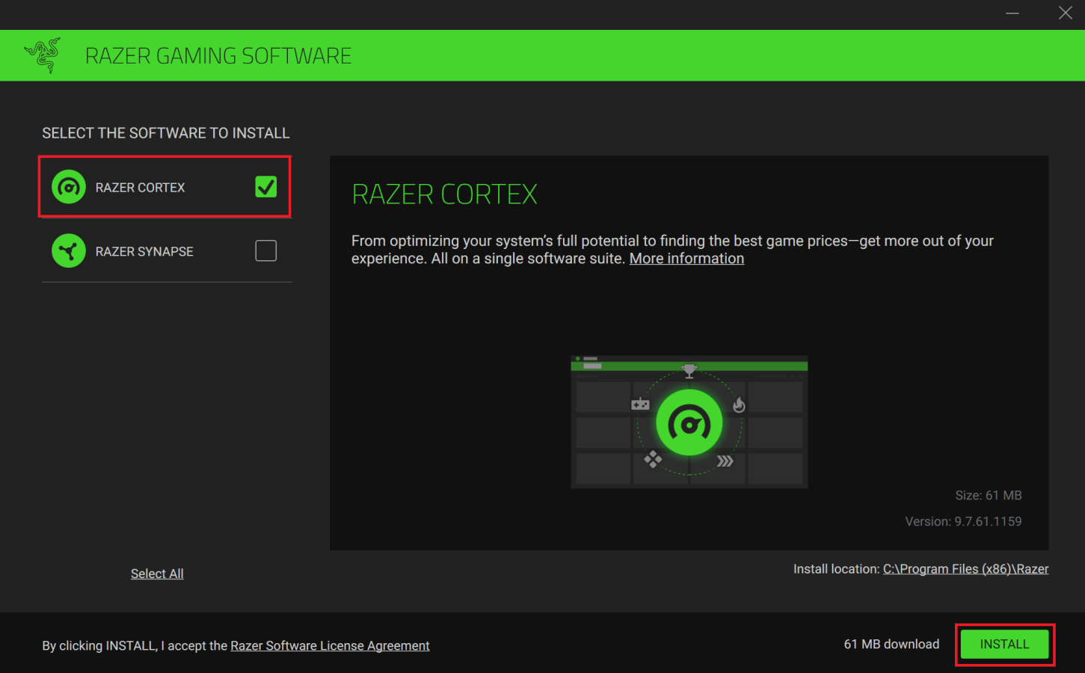Click the puzzle icon in the preview image

654,461
